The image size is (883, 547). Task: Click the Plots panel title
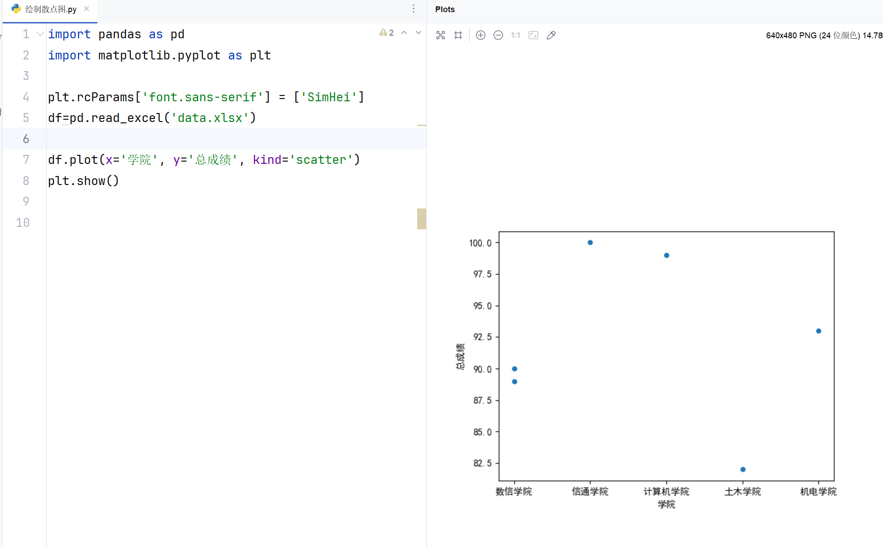point(445,9)
